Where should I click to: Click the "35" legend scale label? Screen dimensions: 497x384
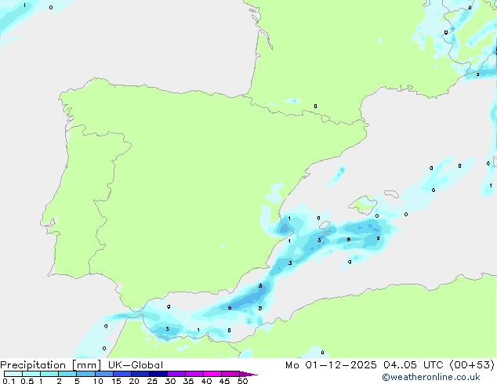click(x=188, y=381)
